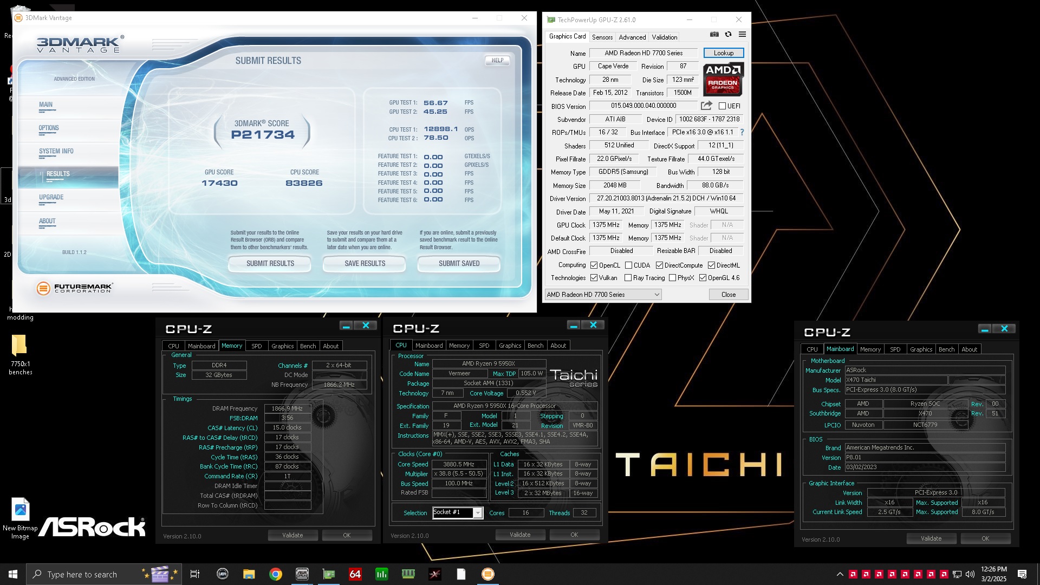
Task: Open the UEFI round icon in taskbar
Action: 222,574
